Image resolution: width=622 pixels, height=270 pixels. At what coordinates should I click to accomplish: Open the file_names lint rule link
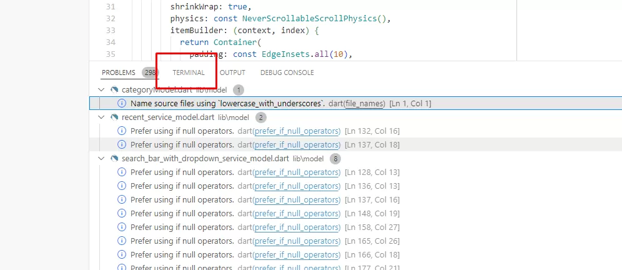pyautogui.click(x=363, y=104)
